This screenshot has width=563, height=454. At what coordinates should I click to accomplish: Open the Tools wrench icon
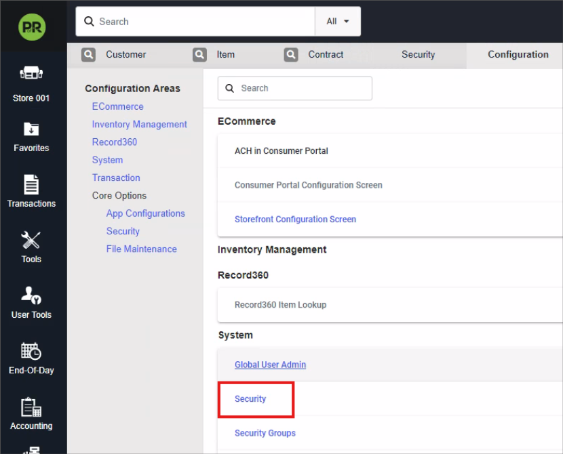click(x=31, y=240)
